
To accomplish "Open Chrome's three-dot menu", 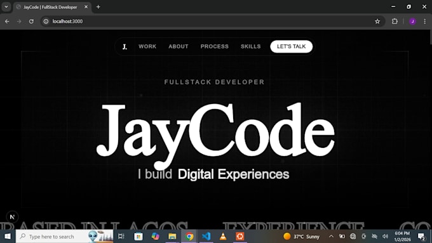I will 424,21.
